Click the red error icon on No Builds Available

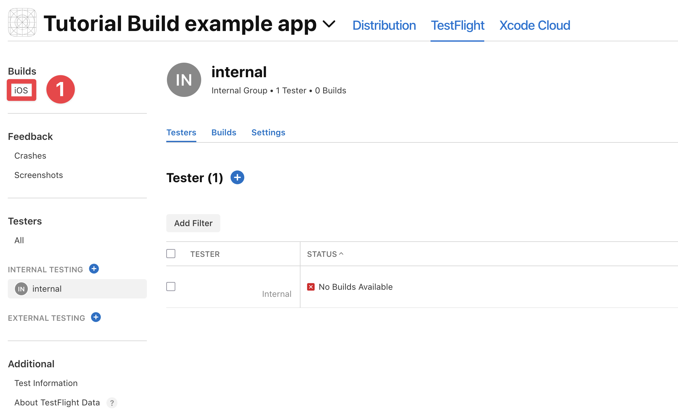click(311, 287)
